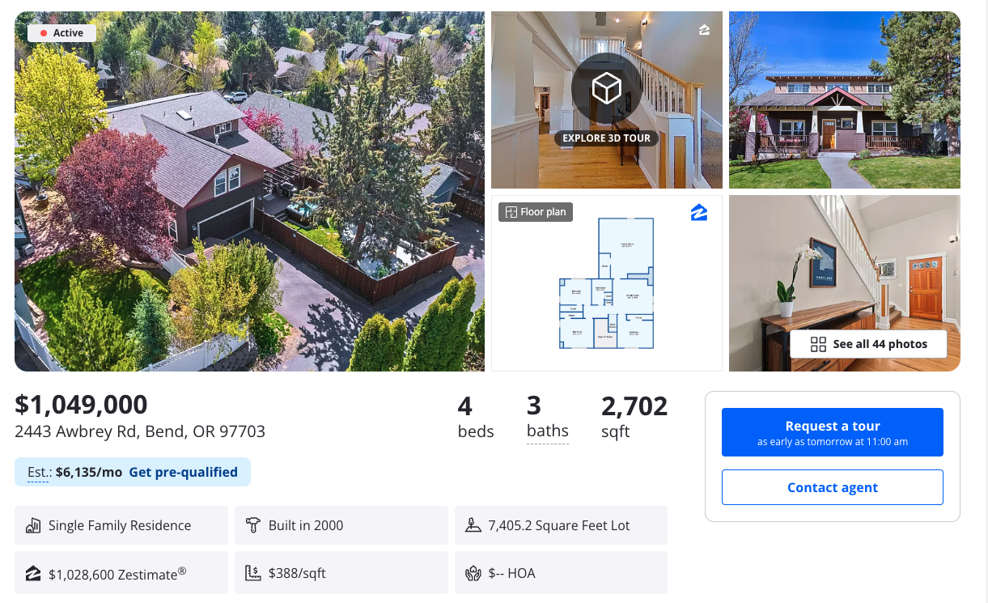Viewport: 988px width, 603px height.
Task: Click the small Zillow watermark on 3D tour photo
Action: point(704,30)
